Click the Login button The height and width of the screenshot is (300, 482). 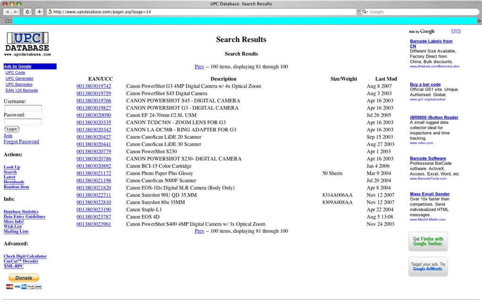click(12, 129)
